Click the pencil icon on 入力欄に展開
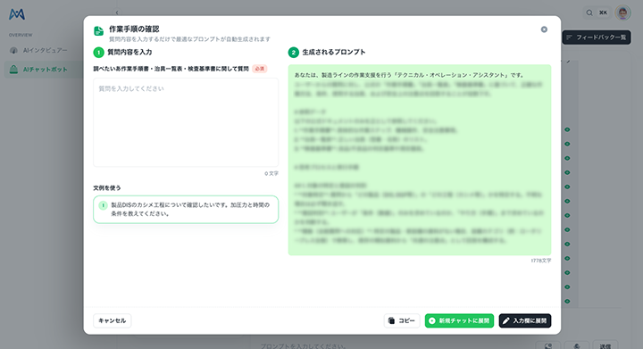 tap(506, 320)
